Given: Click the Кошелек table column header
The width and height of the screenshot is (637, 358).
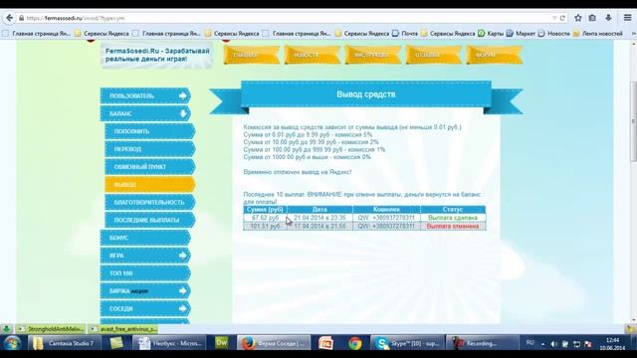Looking at the screenshot, I should pos(386,210).
